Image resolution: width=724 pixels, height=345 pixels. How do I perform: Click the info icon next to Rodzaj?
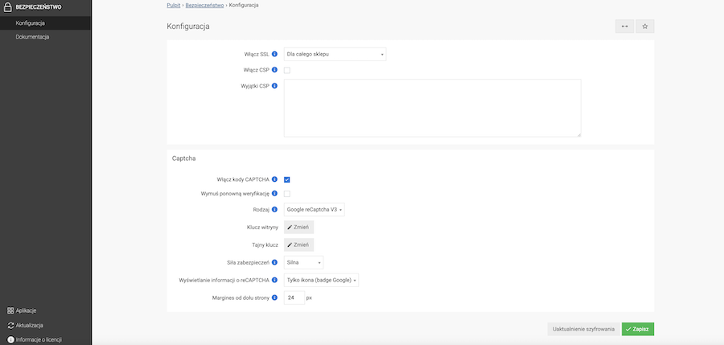(275, 209)
